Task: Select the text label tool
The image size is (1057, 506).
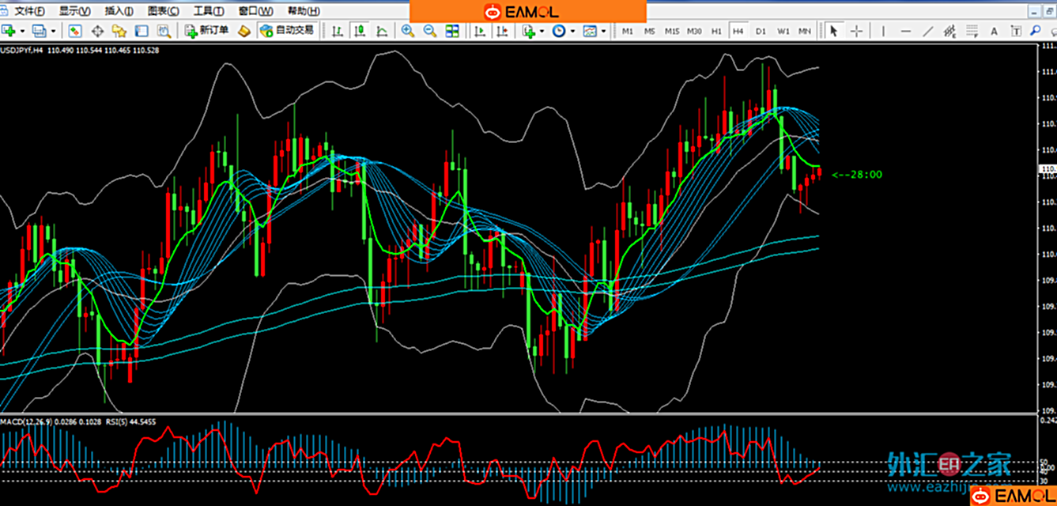Action: (994, 31)
